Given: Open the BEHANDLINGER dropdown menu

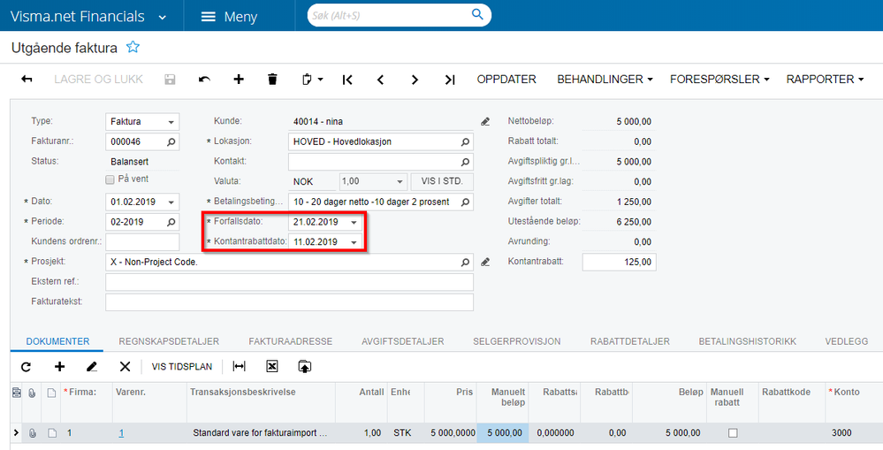Looking at the screenshot, I should pos(605,80).
